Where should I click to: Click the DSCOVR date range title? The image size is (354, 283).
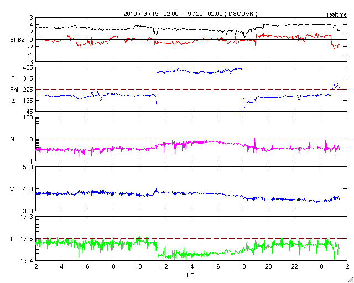[190, 14]
